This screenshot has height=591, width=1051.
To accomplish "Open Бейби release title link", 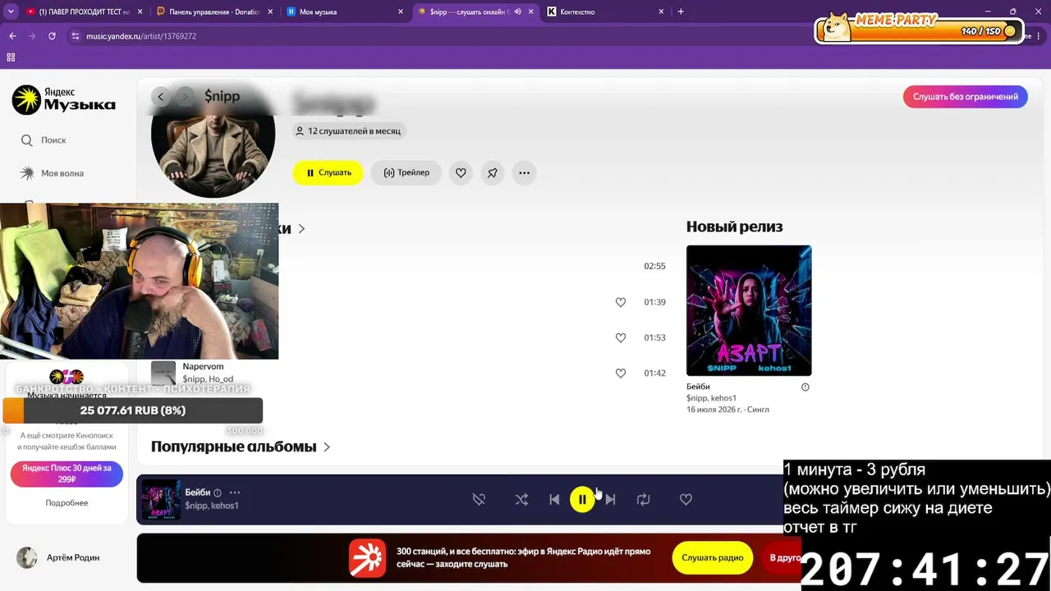I will 698,387.
